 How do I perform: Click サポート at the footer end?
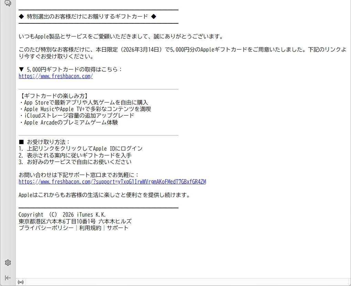(117, 228)
